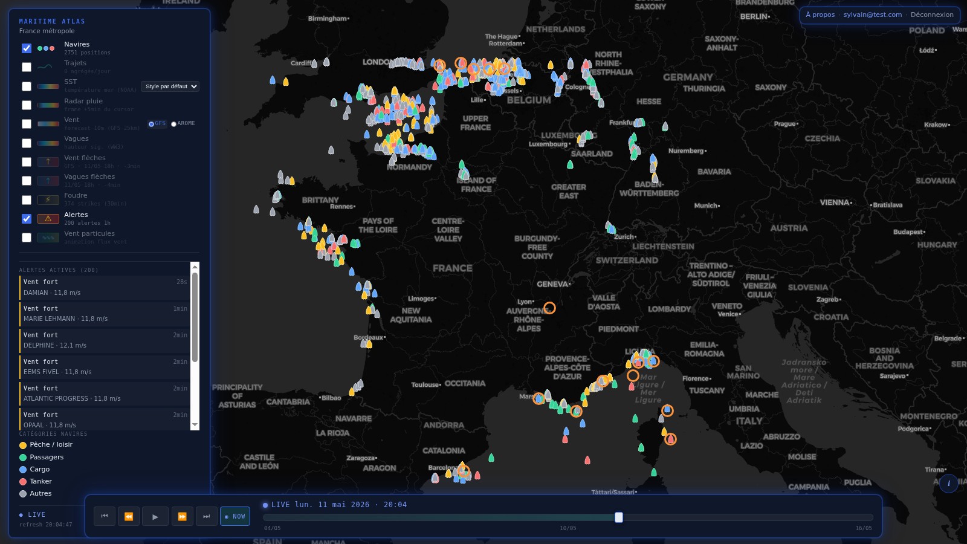Screen dimensions: 967x544
Task: Enable the SST layer checkbox
Action: click(x=27, y=86)
